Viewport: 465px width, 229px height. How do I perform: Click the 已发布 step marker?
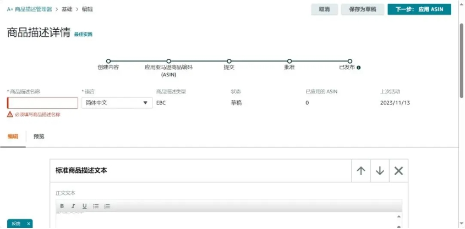tap(350, 62)
